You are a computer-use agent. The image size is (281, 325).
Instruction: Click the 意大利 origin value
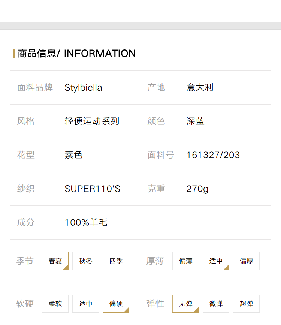click(x=200, y=87)
